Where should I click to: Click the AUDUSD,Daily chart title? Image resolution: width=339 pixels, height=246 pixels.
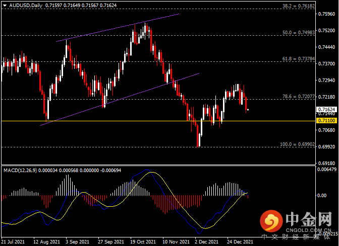tap(26, 6)
